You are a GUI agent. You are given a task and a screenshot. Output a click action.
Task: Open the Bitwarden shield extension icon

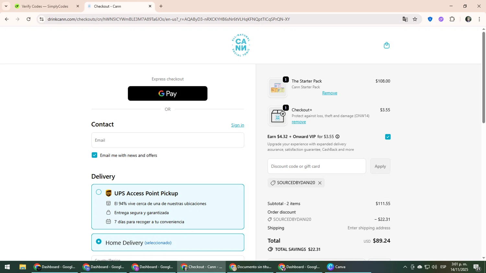430,19
